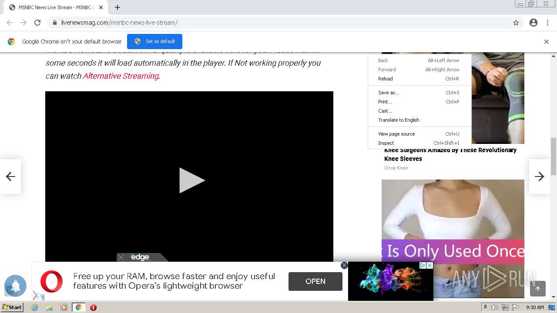This screenshot has height=313, width=557.
Task: Open the Windows Start menu
Action: 12,307
